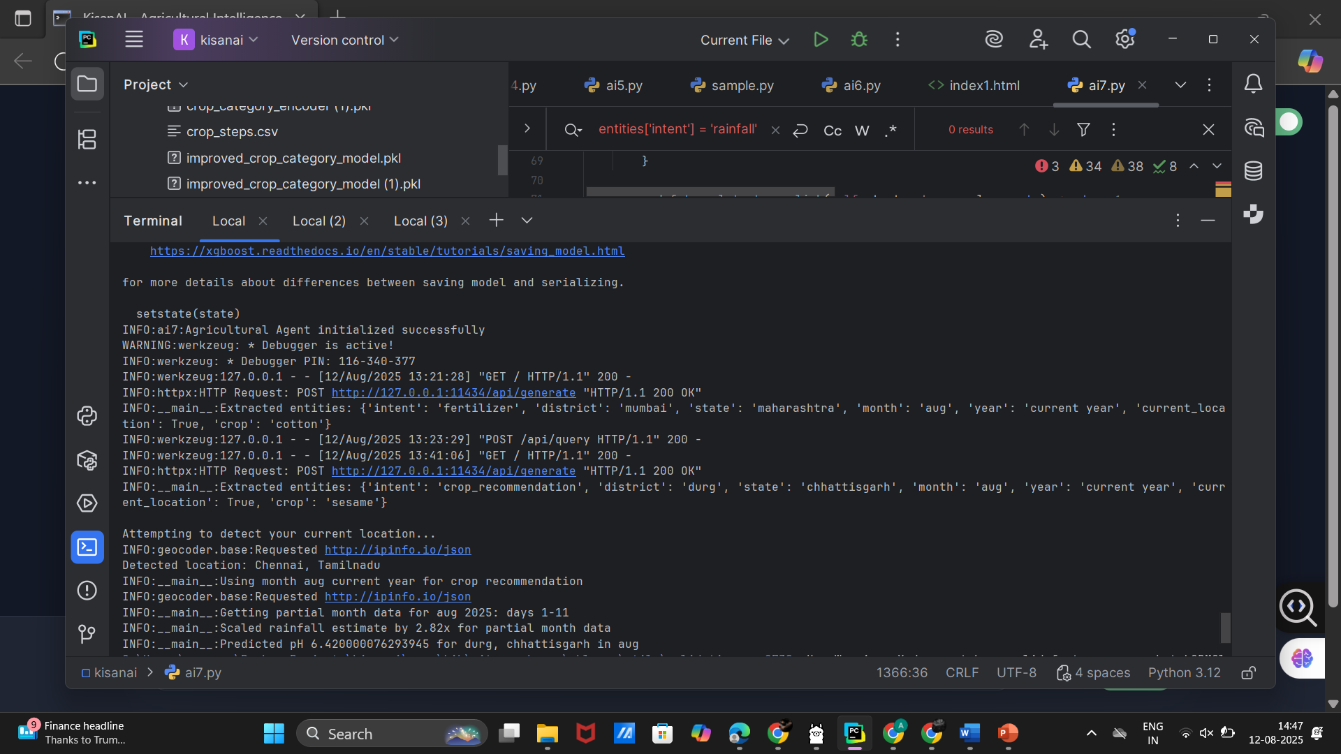Click the ipinfo.io/json link in terminal
This screenshot has height=754, width=1341.
pyautogui.click(x=397, y=550)
